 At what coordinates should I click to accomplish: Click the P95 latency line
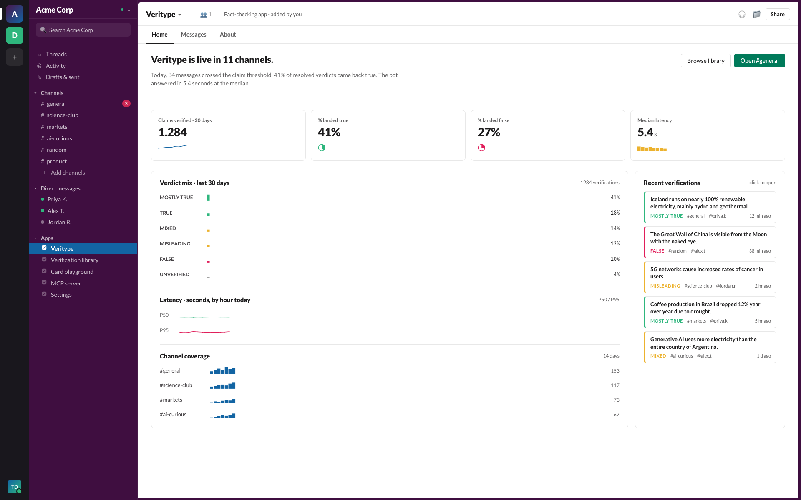click(x=204, y=332)
